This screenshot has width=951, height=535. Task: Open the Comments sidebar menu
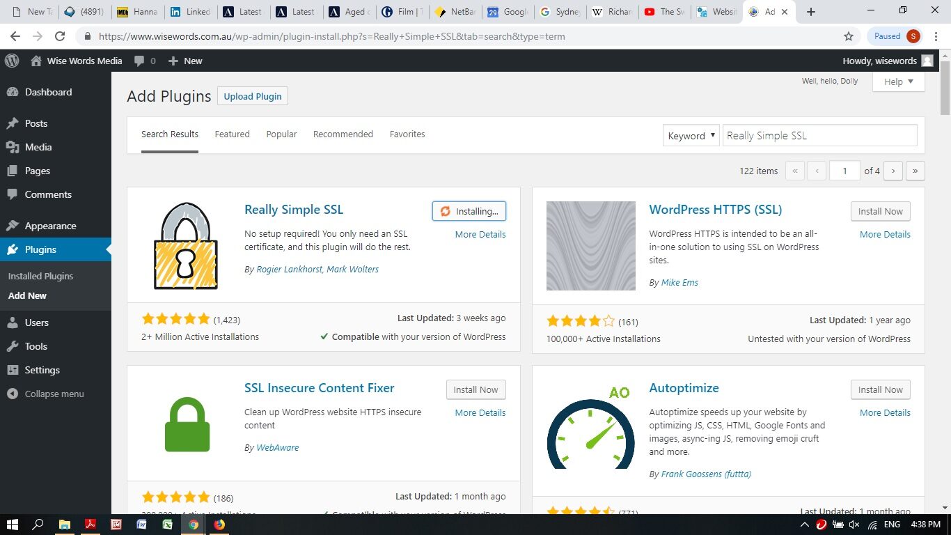(48, 194)
